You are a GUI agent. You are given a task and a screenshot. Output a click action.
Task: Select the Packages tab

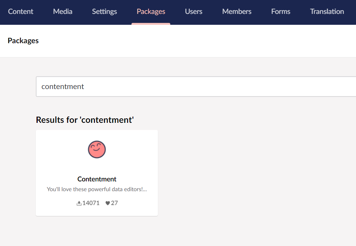[151, 12]
